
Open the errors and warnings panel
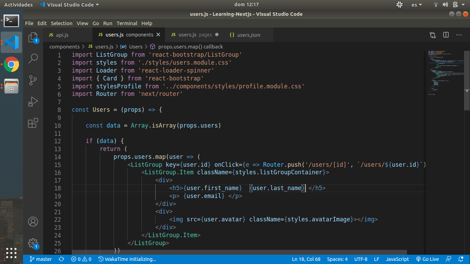click(x=81, y=260)
